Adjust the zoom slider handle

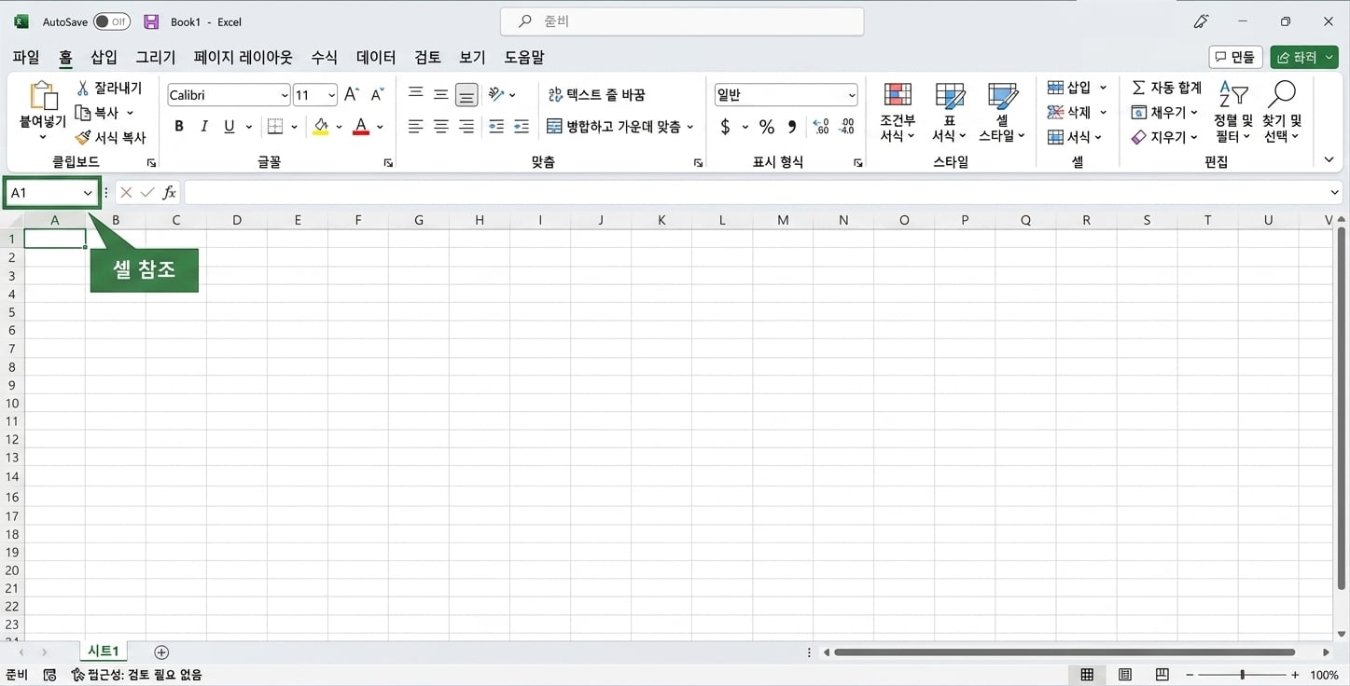[1242, 675]
